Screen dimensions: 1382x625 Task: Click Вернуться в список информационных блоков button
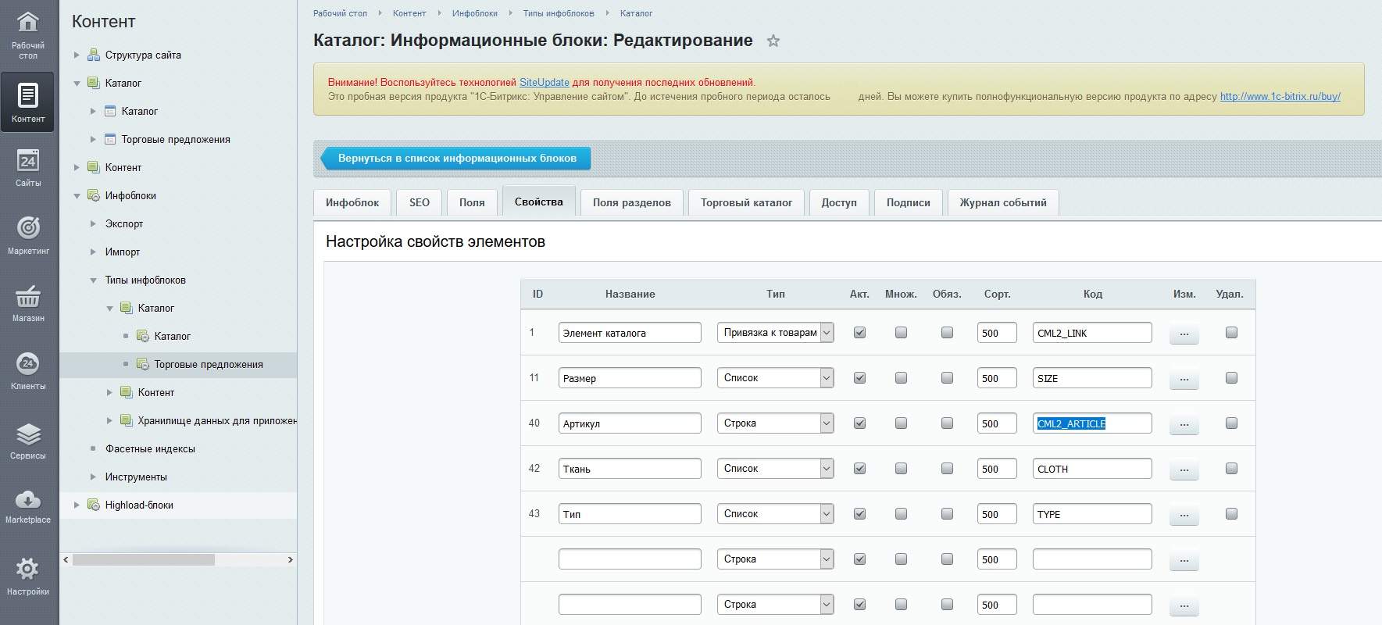point(456,158)
